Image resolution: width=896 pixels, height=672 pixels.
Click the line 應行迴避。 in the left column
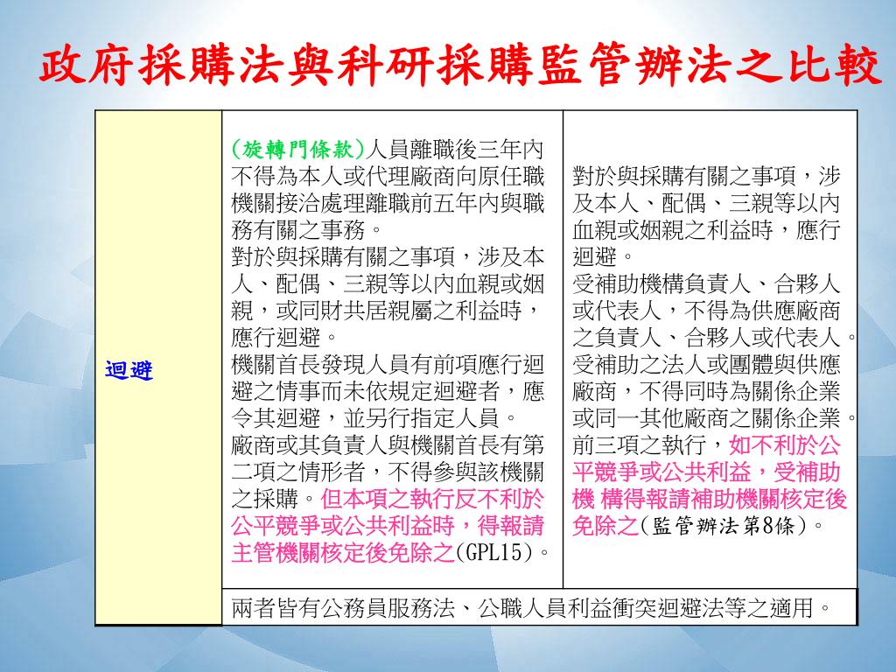pyautogui.click(x=285, y=338)
